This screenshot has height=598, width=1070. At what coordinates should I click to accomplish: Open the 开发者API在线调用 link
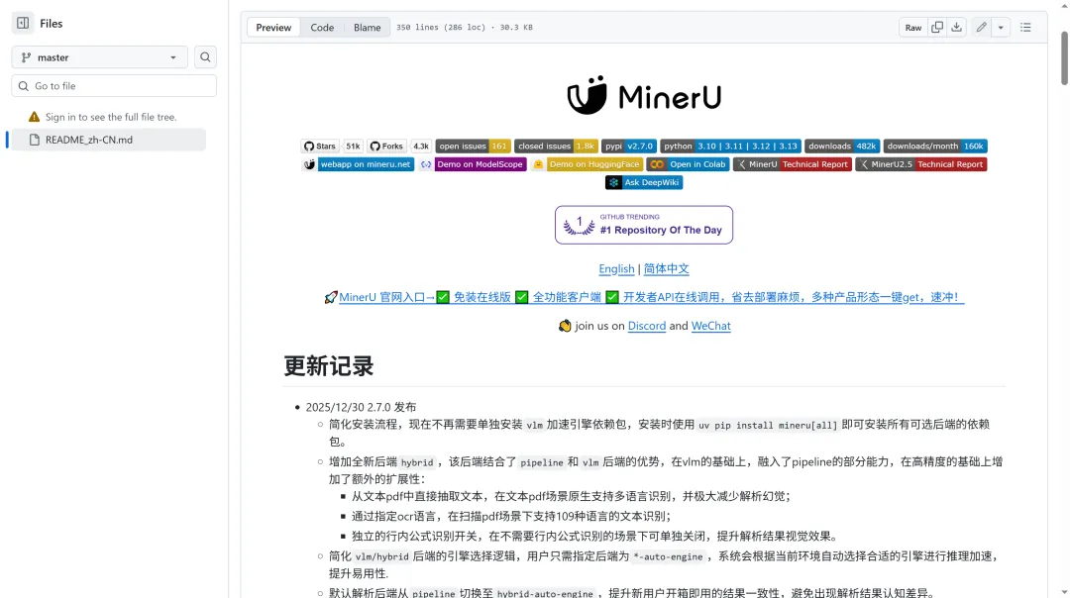pyautogui.click(x=793, y=297)
